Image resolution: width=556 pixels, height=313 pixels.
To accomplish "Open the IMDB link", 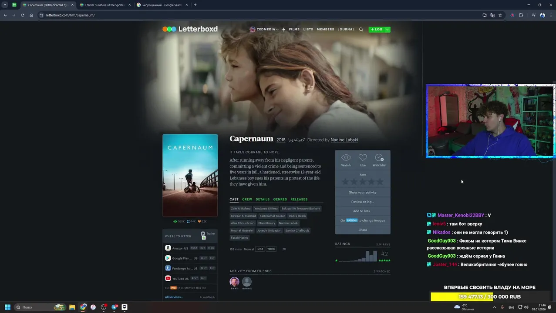I will 260,249.
